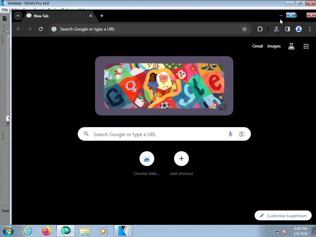Image resolution: width=316 pixels, height=237 pixels.
Task: Launch Internet Explorer from taskbar
Action: point(27,231)
